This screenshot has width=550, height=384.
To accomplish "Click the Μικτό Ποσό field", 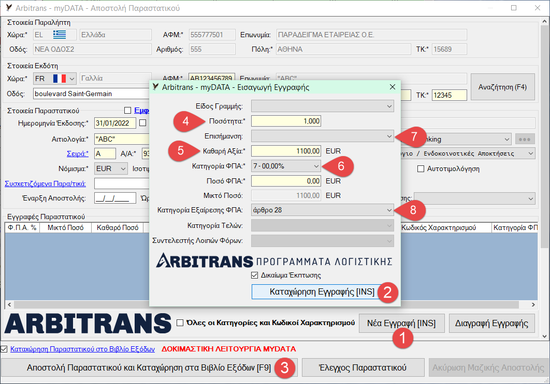I will pyautogui.click(x=286, y=195).
